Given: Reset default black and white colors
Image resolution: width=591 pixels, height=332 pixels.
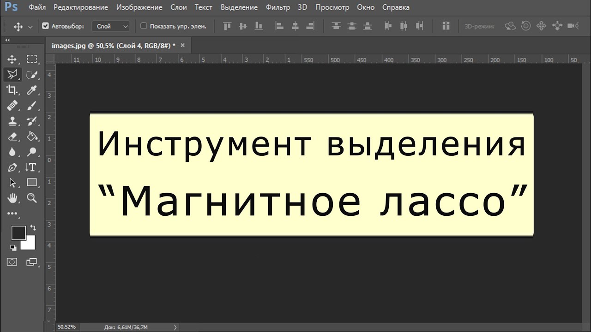Looking at the screenshot, I should point(13,248).
